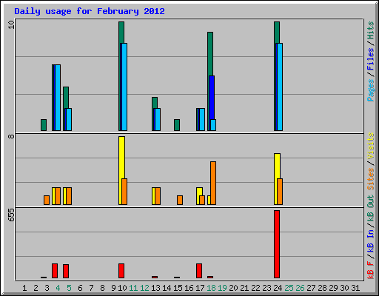Select the green day "5" x-axis label
The width and height of the screenshot is (379, 296).
click(x=69, y=288)
